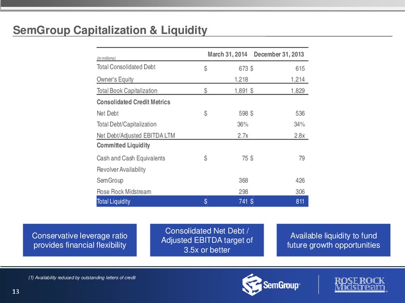Click the Rose Rock value 298

tap(244, 192)
